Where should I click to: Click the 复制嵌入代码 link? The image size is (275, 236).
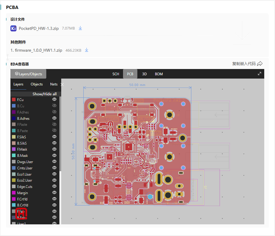[244, 64]
